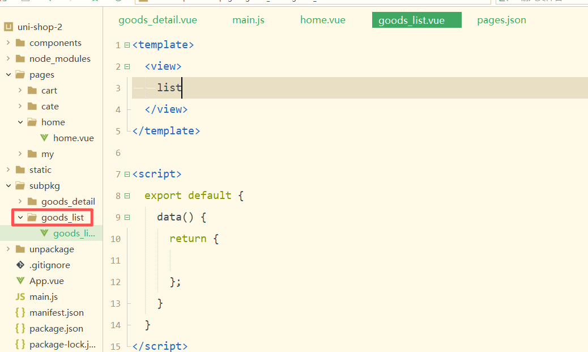Expand the components folder chevron

8,43
